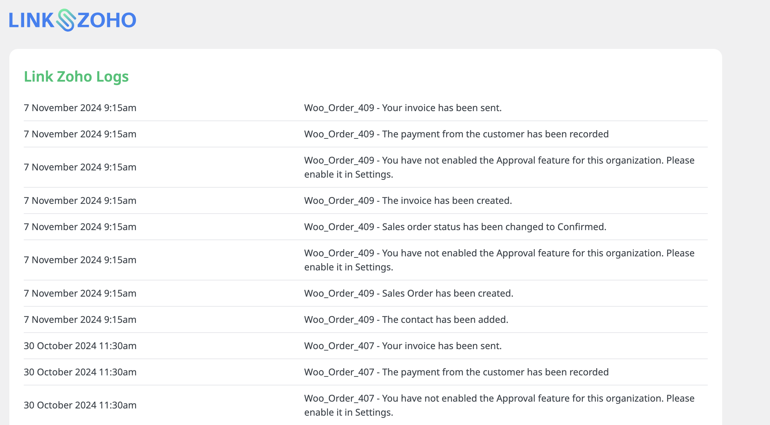
Task: Click Woo_Order_409 sales order status Confirmed entry
Action: pyautogui.click(x=455, y=227)
